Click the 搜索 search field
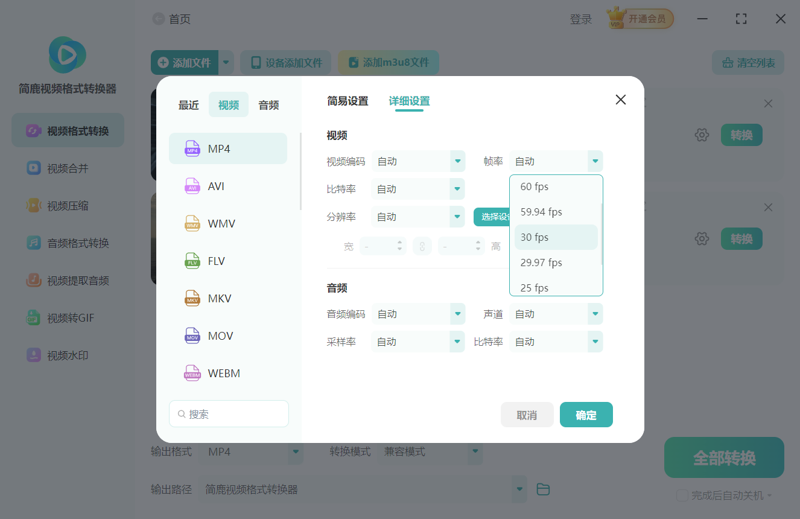The height and width of the screenshot is (519, 800). point(229,413)
